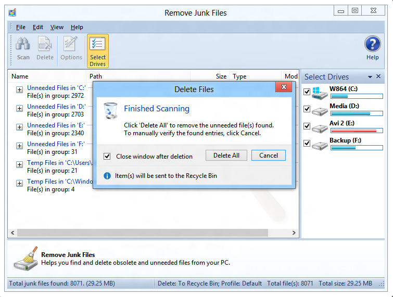393x297 pixels.
Task: Open the Edit menu
Action: coord(38,27)
